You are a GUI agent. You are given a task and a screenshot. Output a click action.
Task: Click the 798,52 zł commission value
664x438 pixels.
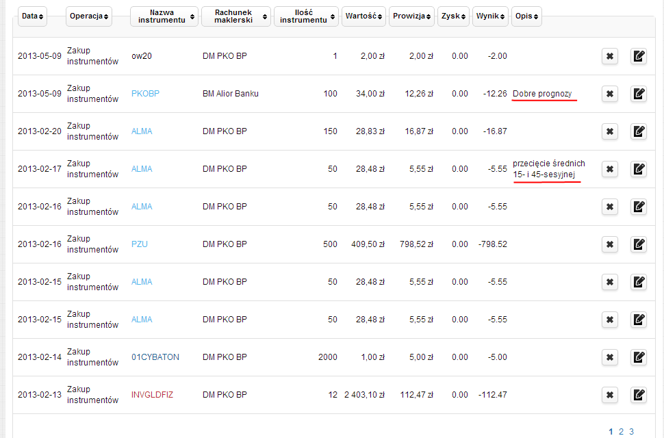tap(416, 244)
